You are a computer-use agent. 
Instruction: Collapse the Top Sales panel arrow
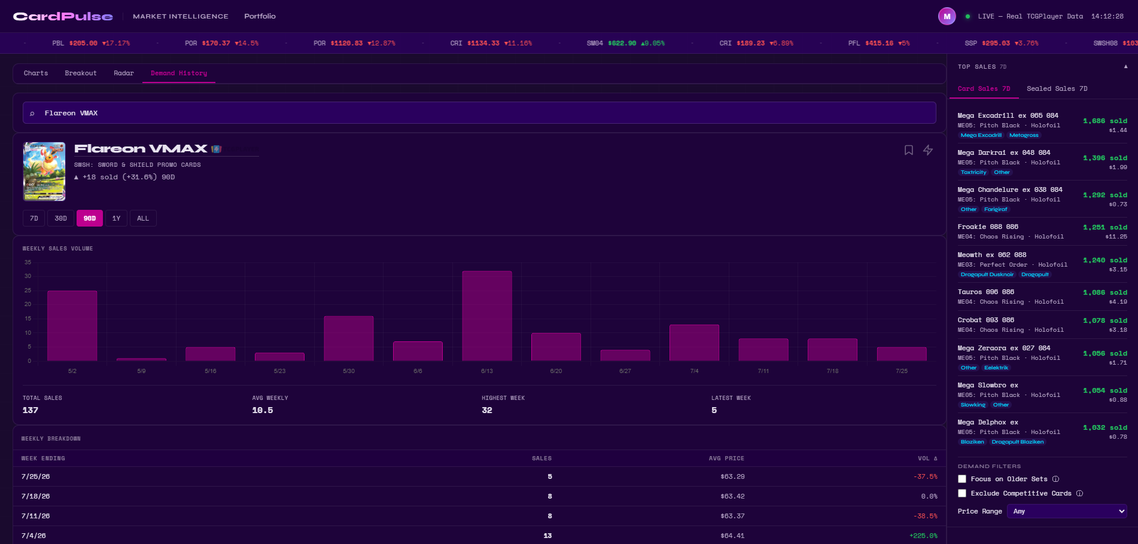pyautogui.click(x=1125, y=66)
